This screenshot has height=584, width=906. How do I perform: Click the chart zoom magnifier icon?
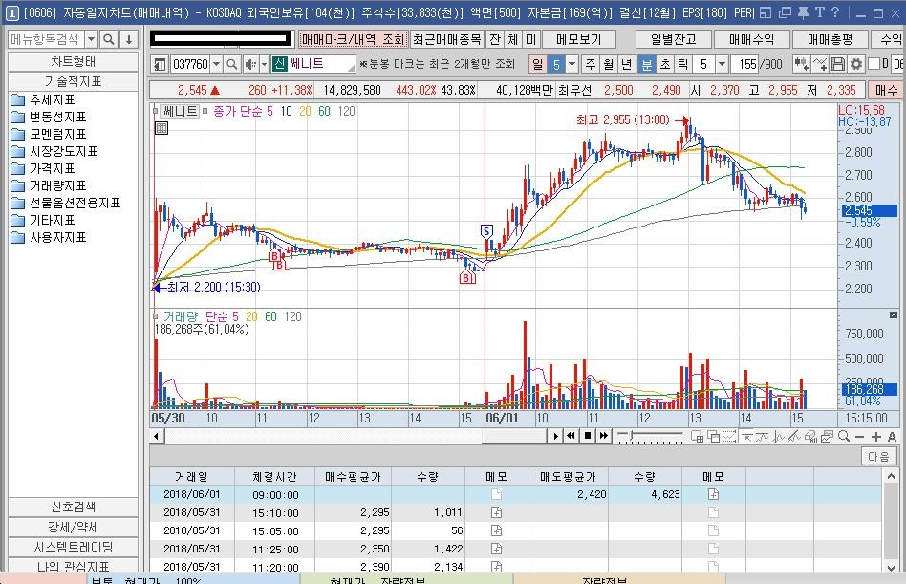pos(844,437)
